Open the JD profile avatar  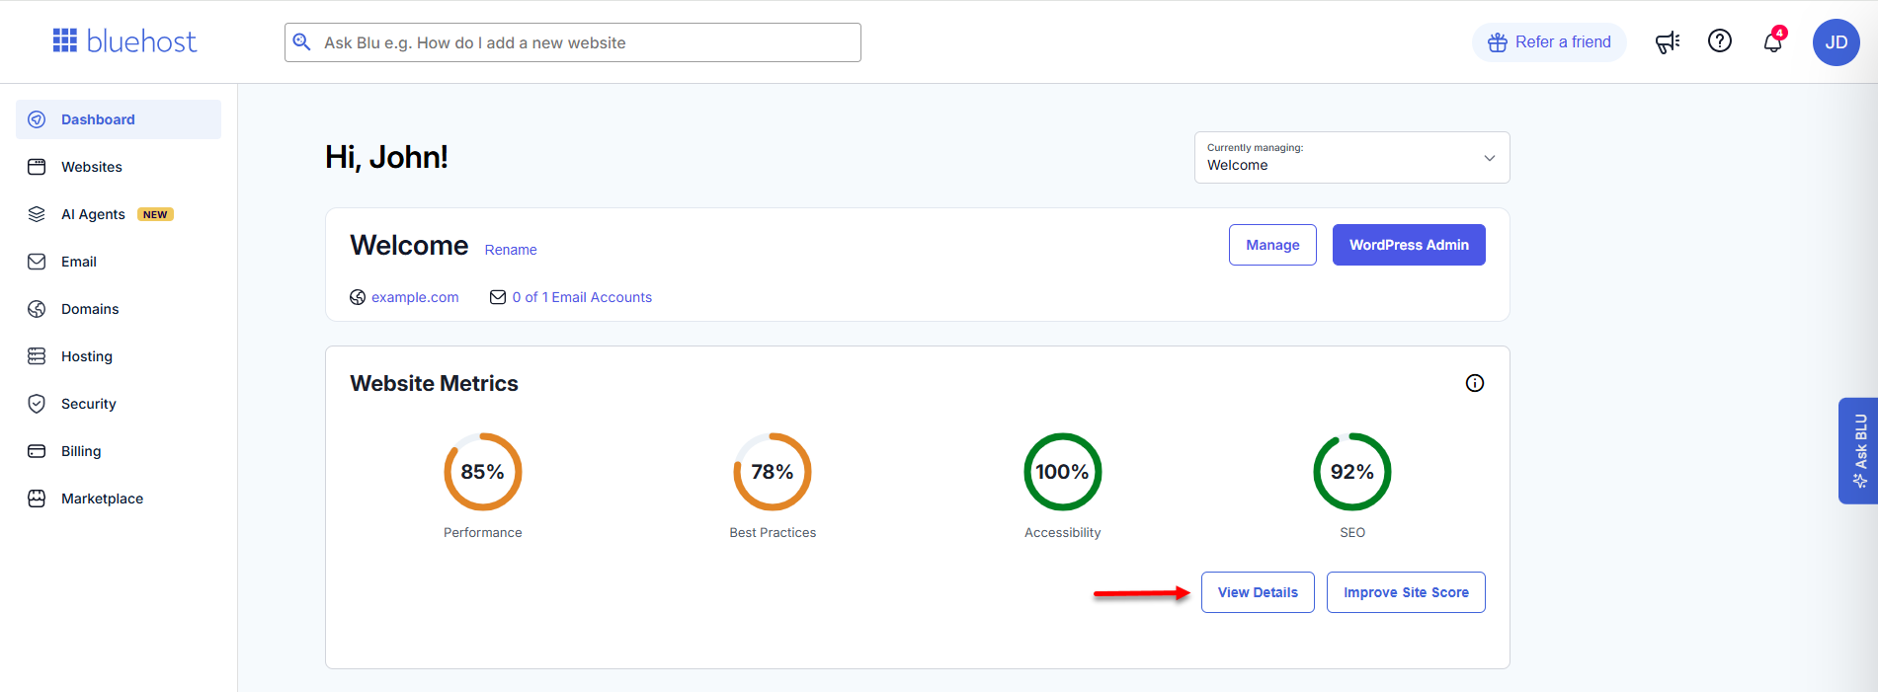pos(1837,42)
